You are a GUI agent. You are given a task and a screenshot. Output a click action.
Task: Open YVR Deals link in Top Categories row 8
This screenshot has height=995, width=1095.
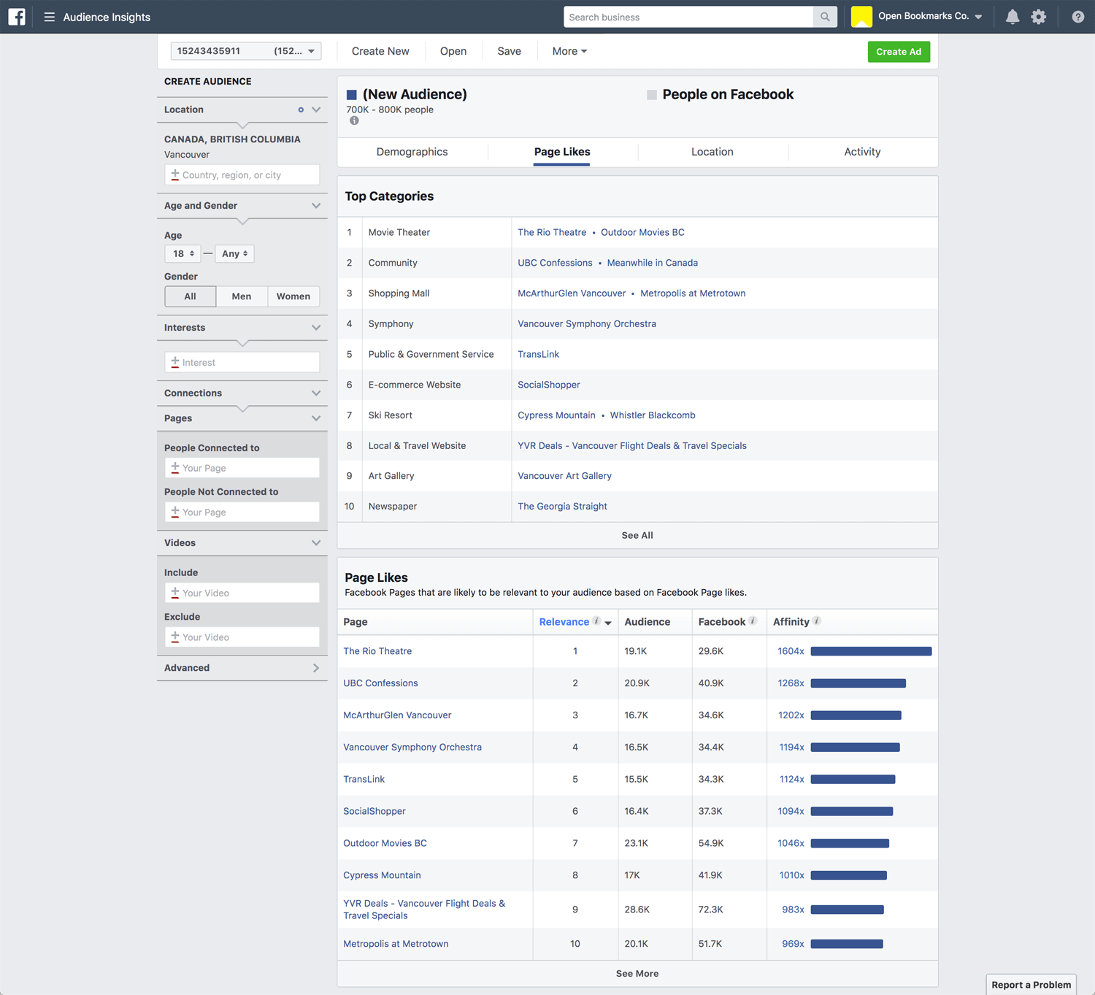(x=632, y=446)
